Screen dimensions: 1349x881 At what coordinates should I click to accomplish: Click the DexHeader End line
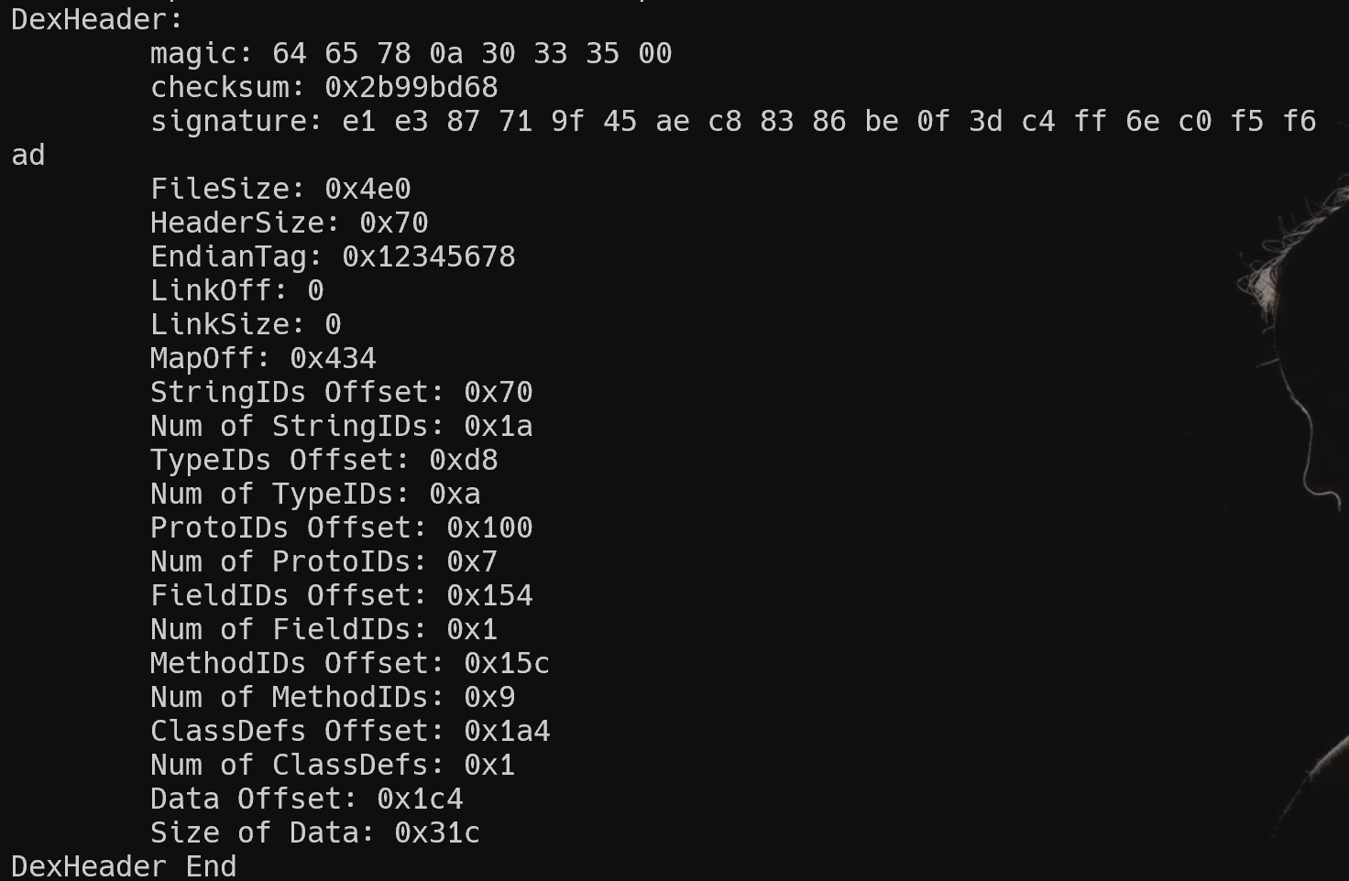click(x=124, y=866)
